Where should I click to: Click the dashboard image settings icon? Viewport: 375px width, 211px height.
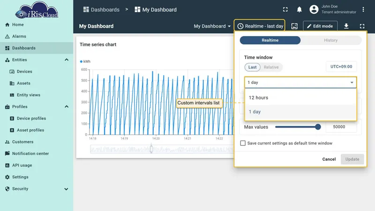coord(294,26)
